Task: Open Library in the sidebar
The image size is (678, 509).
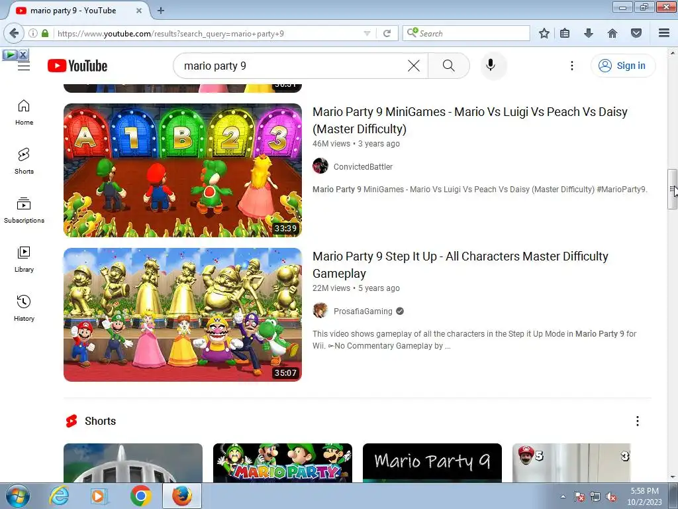Action: pyautogui.click(x=24, y=259)
